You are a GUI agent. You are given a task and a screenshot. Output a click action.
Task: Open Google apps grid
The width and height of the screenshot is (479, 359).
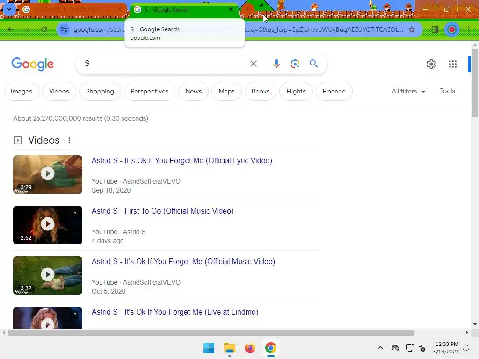[453, 64]
